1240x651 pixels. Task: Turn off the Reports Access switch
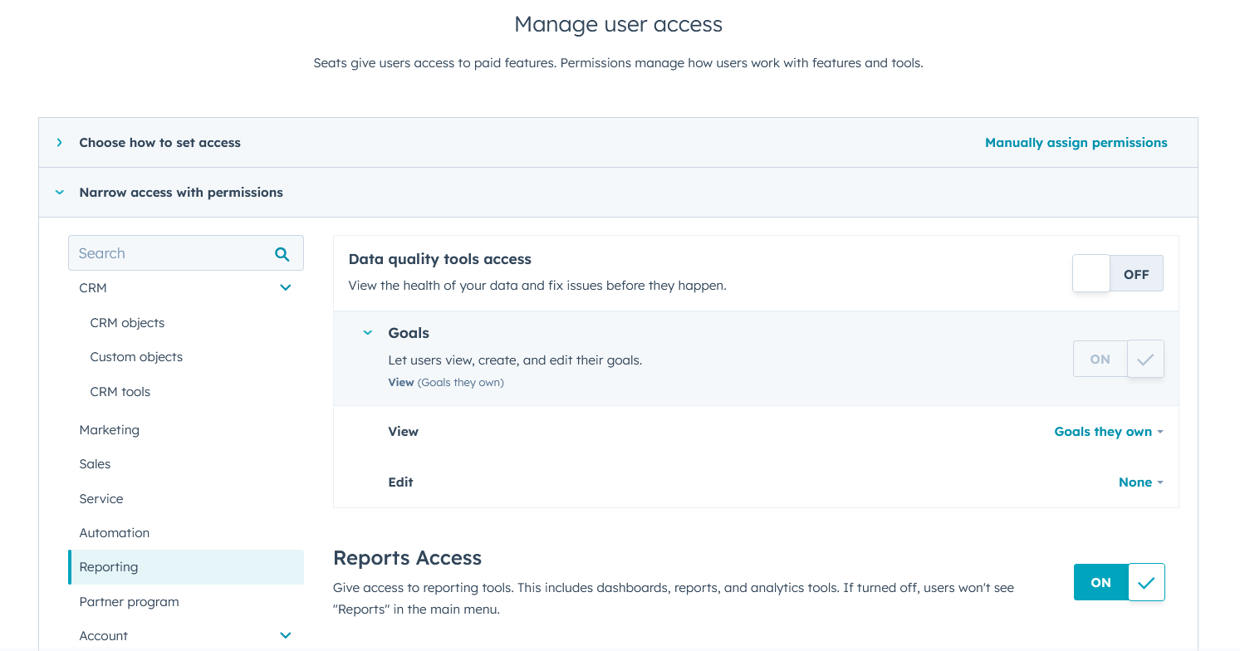1100,582
